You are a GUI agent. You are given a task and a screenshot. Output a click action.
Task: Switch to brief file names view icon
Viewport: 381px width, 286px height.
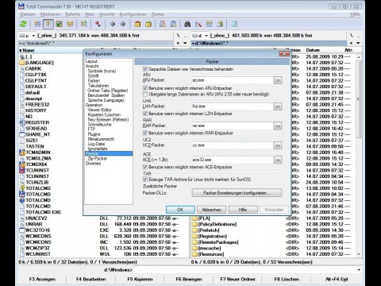37,24
